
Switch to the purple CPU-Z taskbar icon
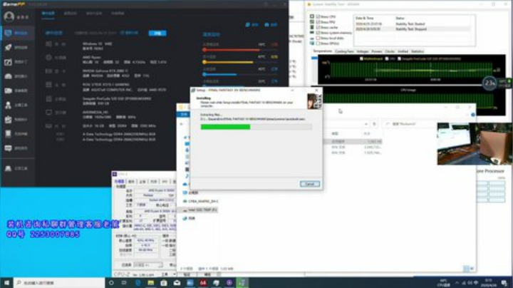229,282
